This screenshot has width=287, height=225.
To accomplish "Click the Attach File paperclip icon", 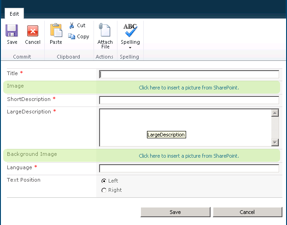I will coord(105,31).
